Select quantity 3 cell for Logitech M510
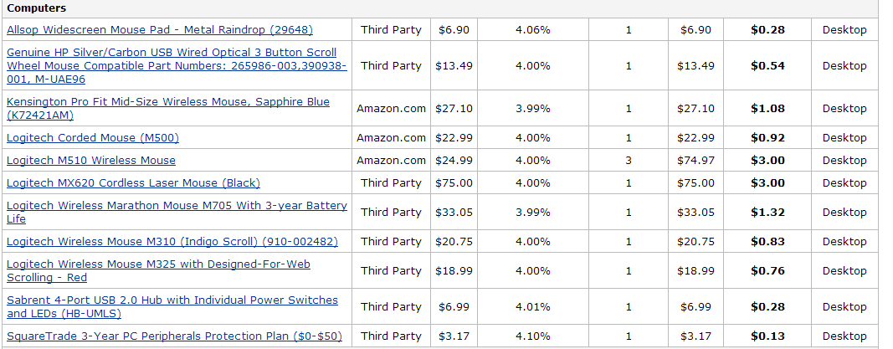893x349 pixels. click(629, 161)
